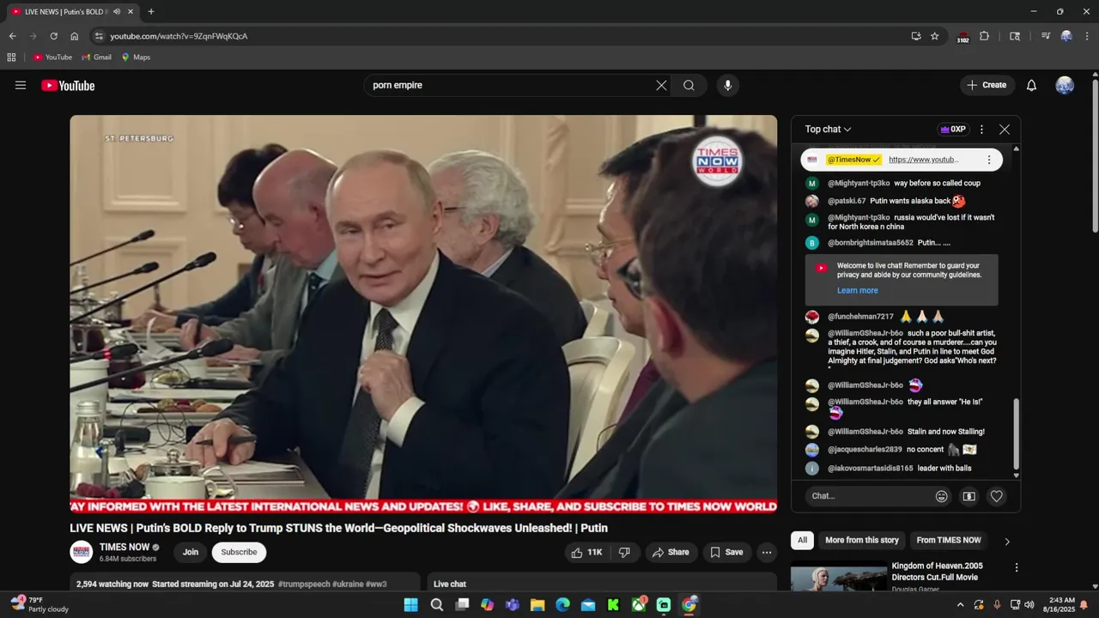
Task: Submit search with the magnifier icon
Action: coord(689,85)
